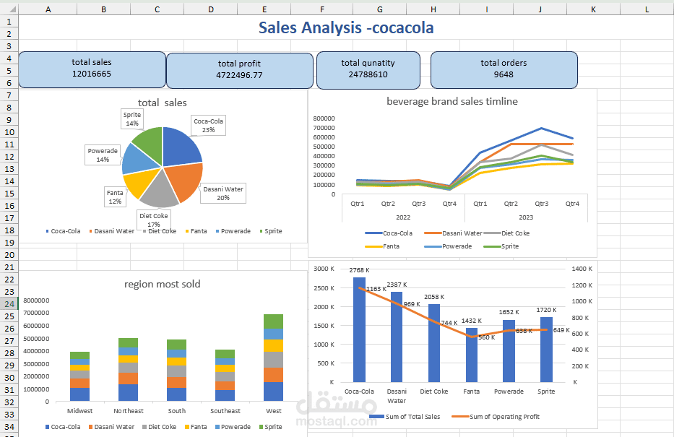Select the Powerade 14% pie label

(x=103, y=155)
